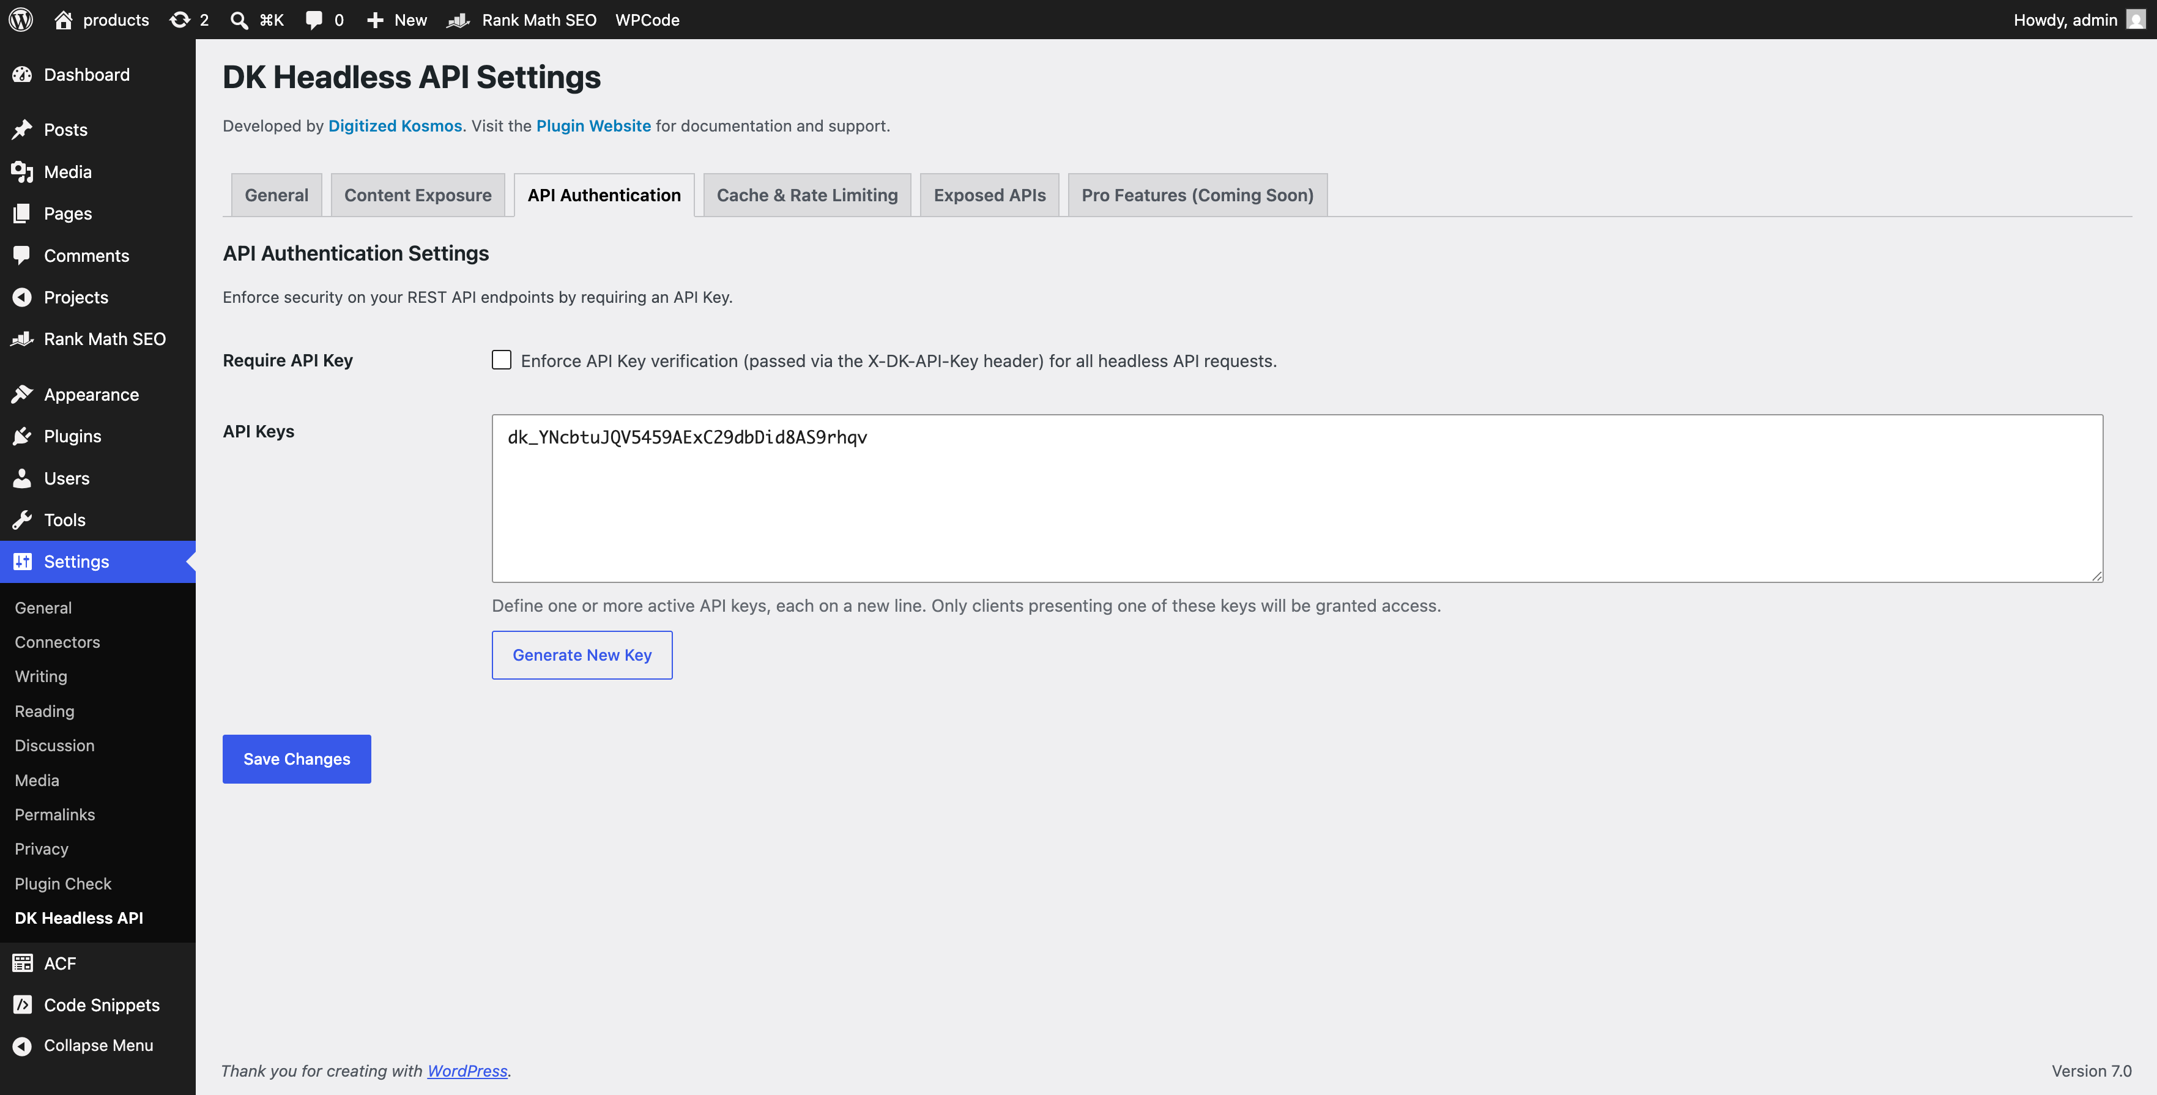Select the API Authentication tab

pos(604,195)
